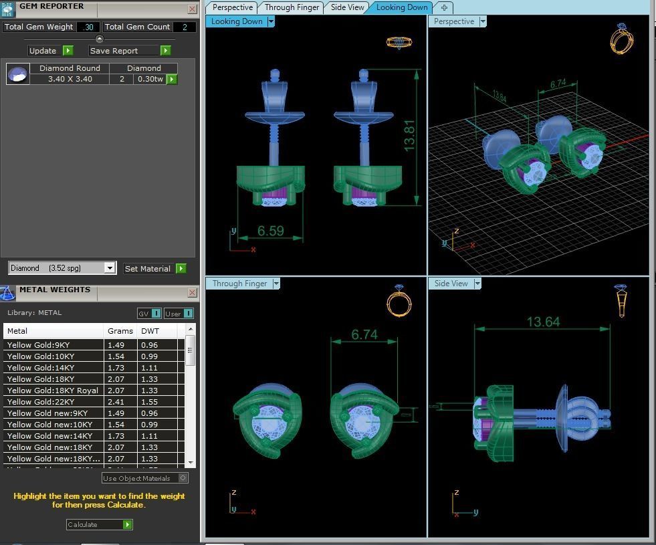Screen dimensions: 656x545
Task: Switch to the Looking Down tab
Action: tap(402, 7)
